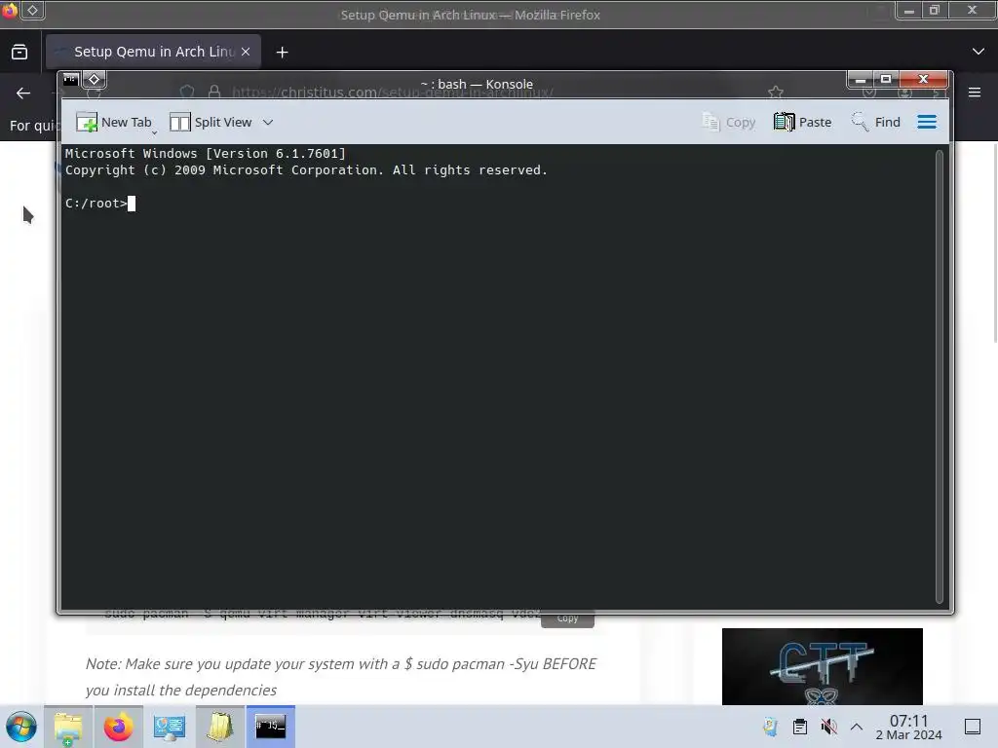Open file manager from taskbar
This screenshot has height=748, width=998.
[x=68, y=727]
